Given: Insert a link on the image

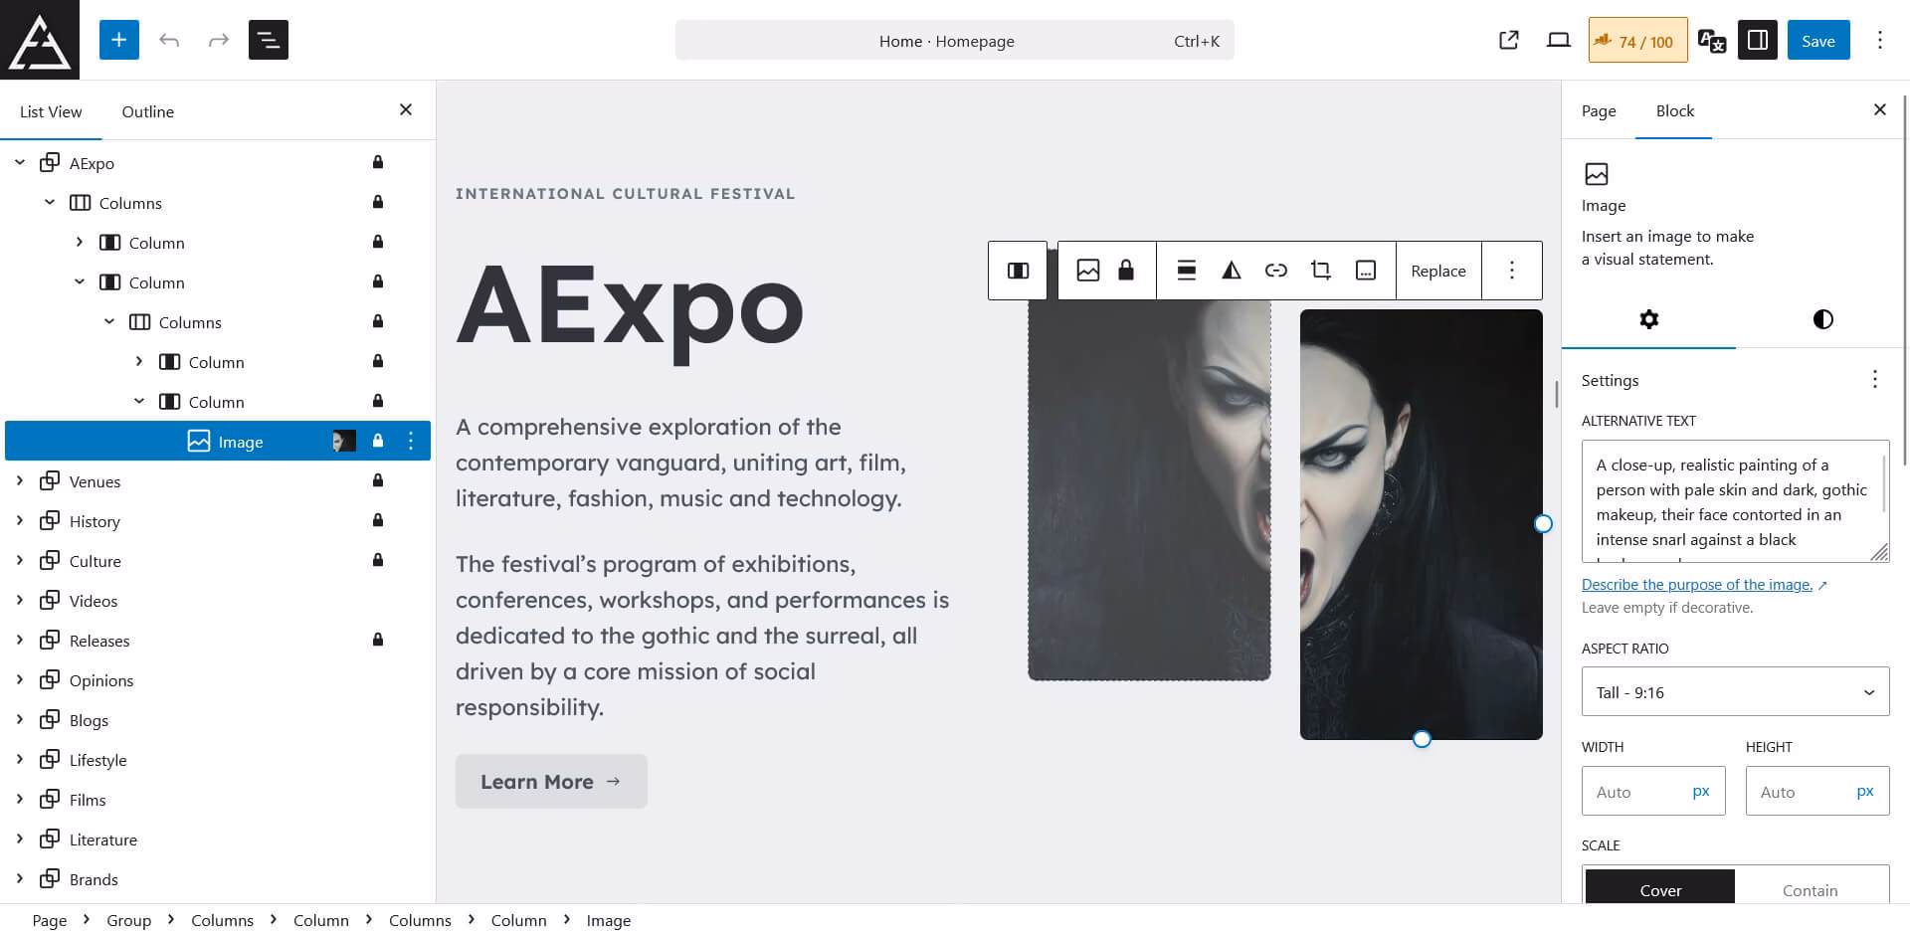Looking at the screenshot, I should click(1275, 271).
